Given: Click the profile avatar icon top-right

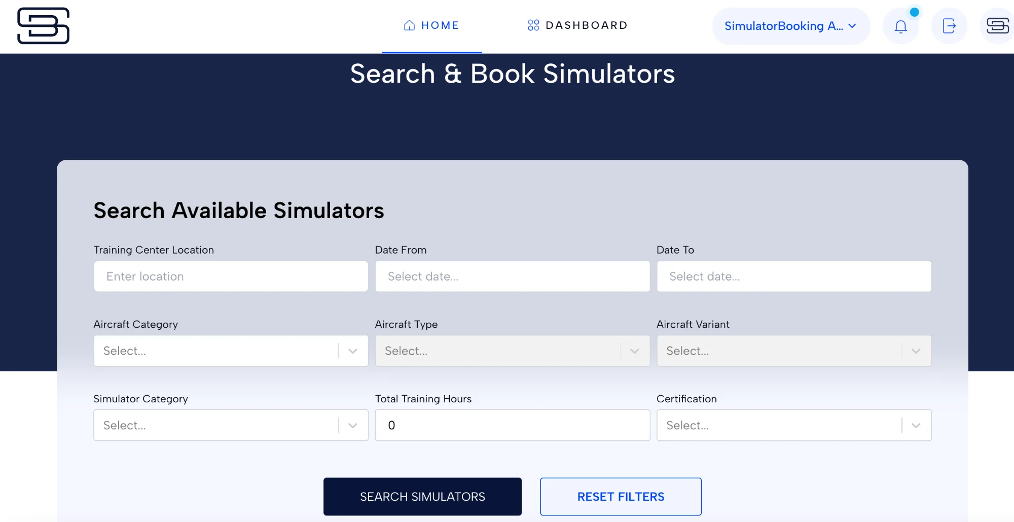Looking at the screenshot, I should click(x=997, y=25).
